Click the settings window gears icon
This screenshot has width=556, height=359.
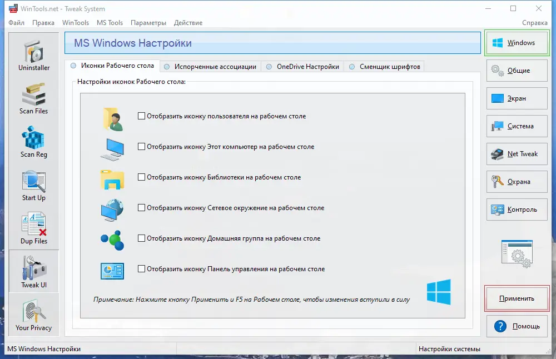(x=517, y=254)
